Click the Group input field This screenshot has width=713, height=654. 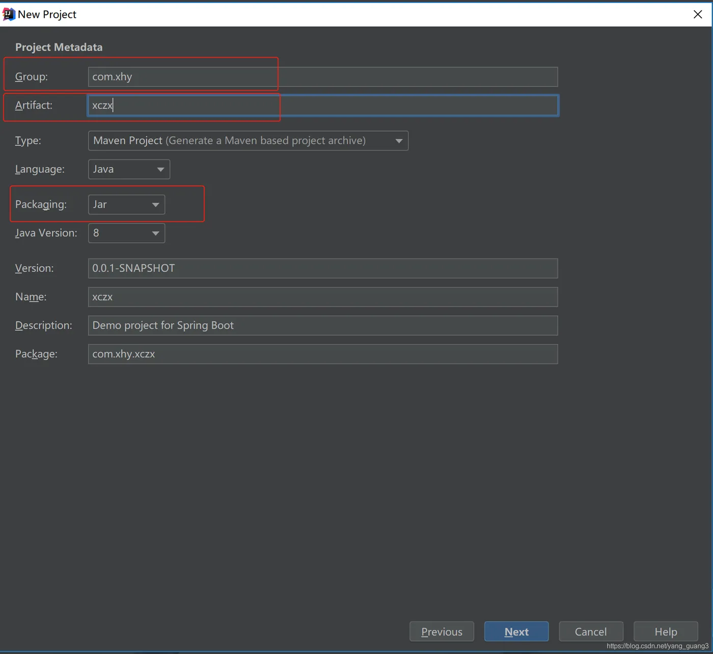tap(323, 77)
